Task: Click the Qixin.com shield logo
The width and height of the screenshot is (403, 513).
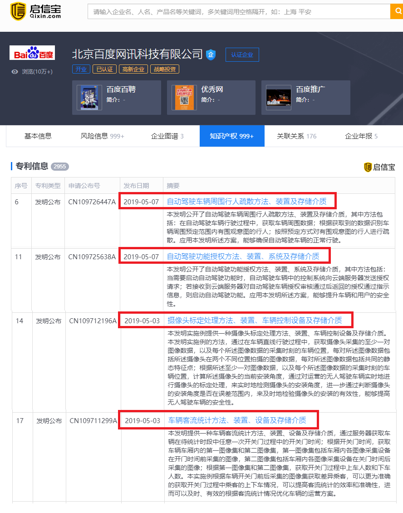Action: tap(18, 11)
